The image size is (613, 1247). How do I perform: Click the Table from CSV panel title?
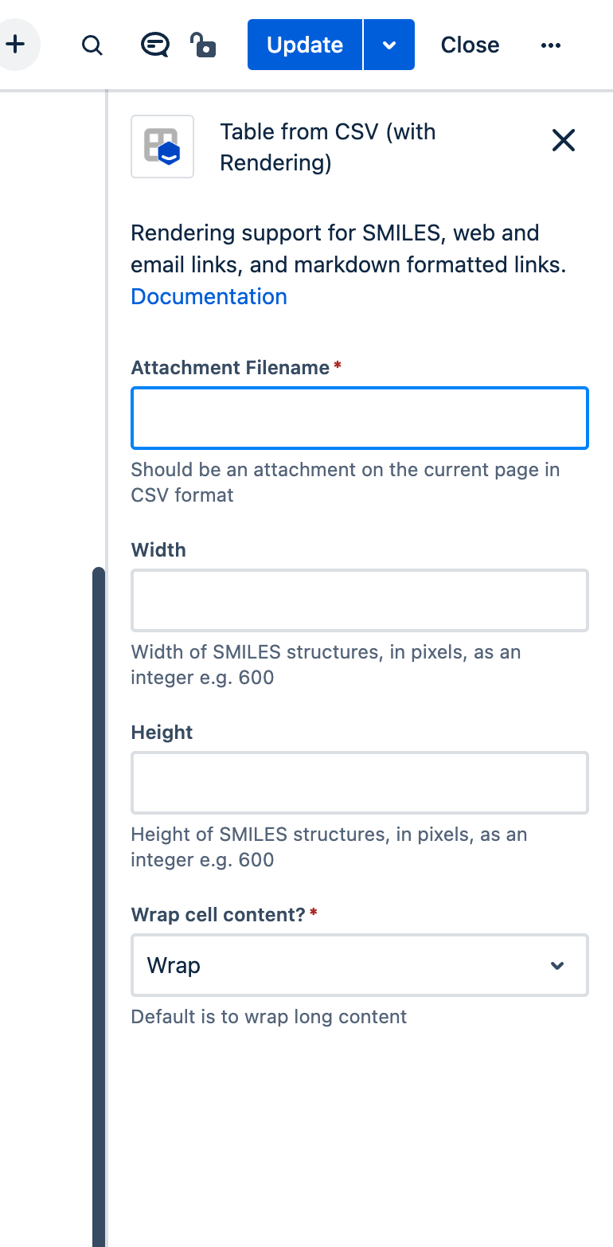coord(327,147)
